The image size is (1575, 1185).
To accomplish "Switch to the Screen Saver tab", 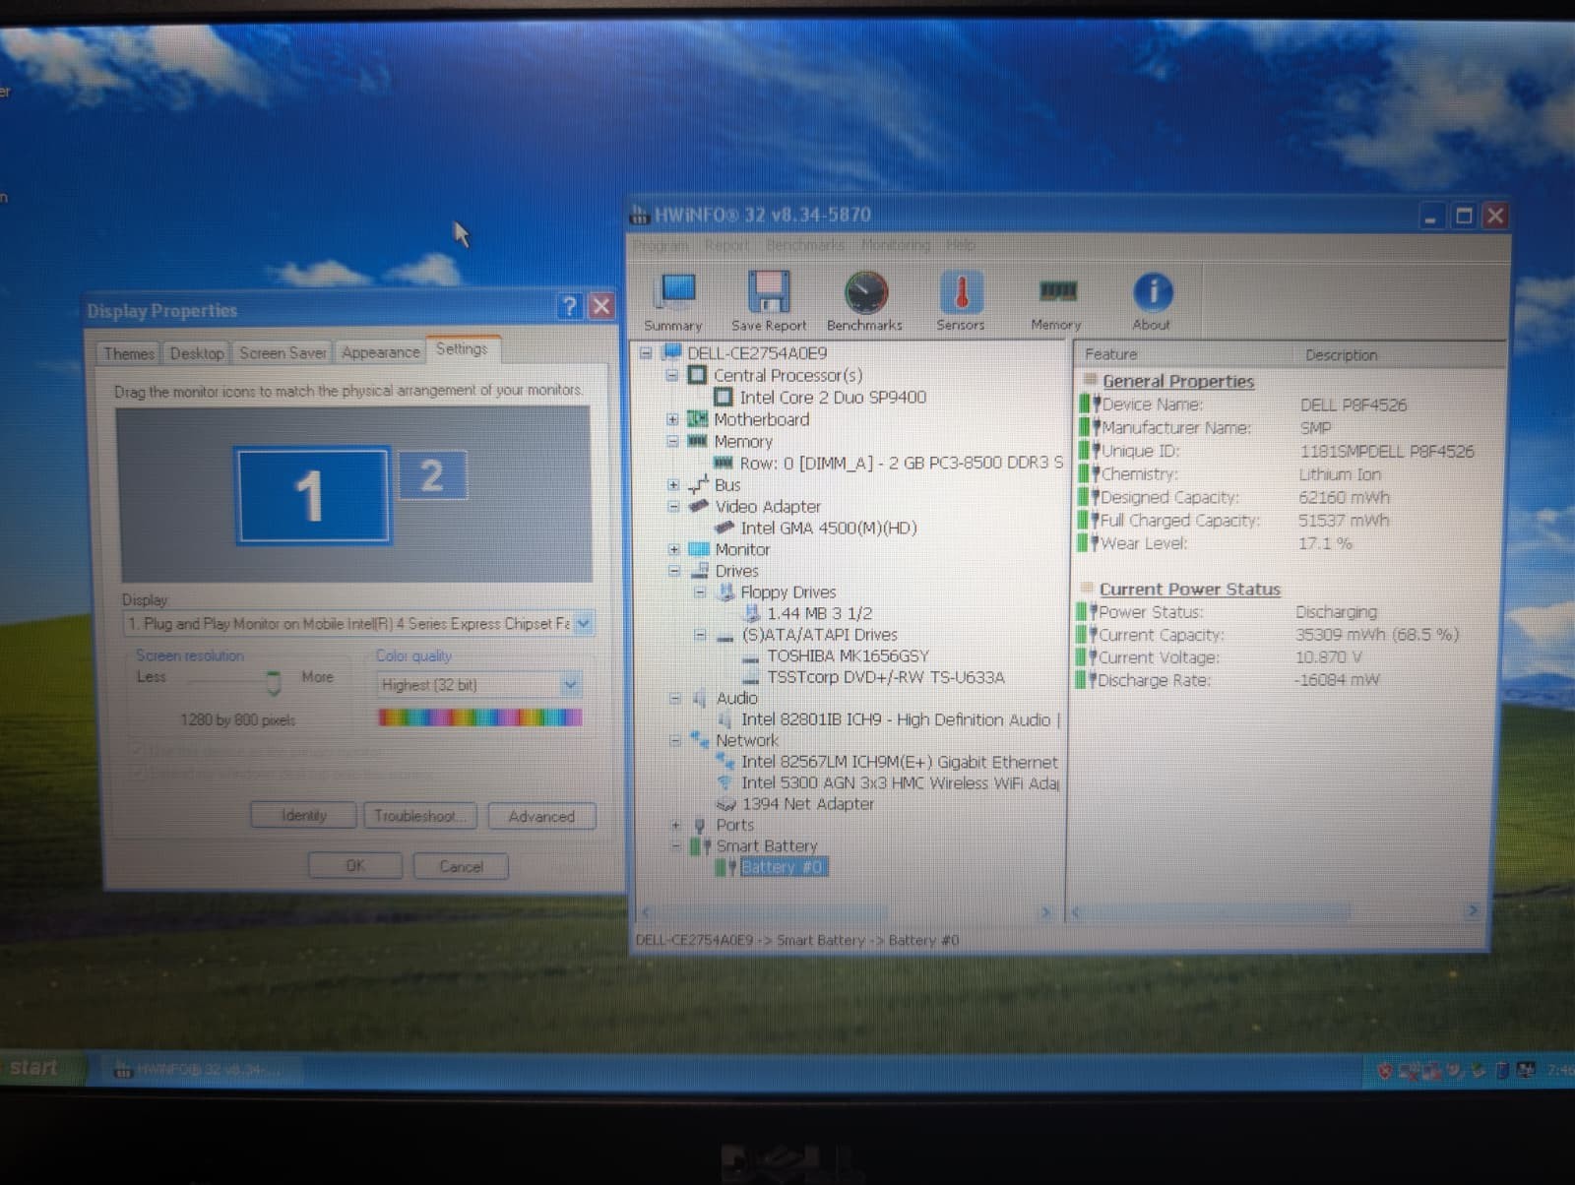I will click(x=283, y=352).
